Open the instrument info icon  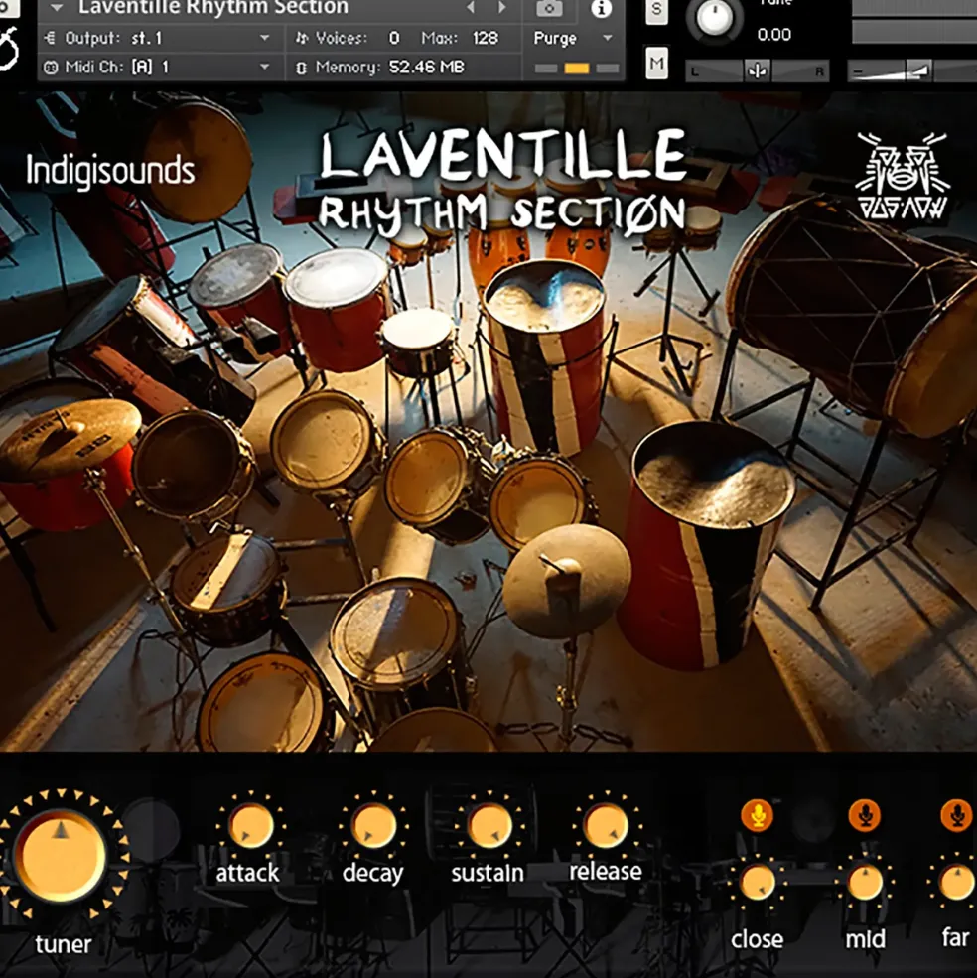coord(601,8)
